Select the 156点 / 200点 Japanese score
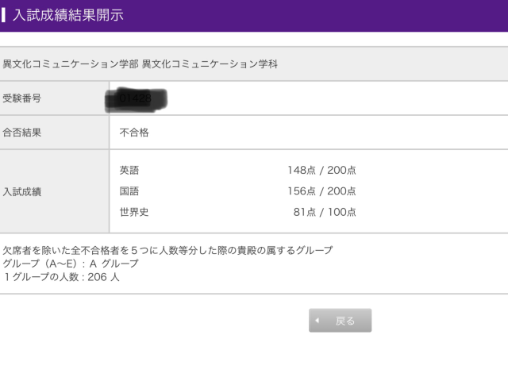The width and height of the screenshot is (508, 381). (321, 191)
